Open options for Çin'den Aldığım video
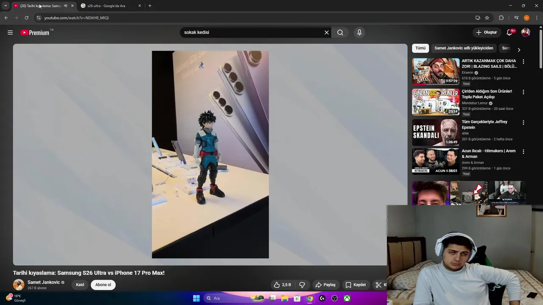 523,92
